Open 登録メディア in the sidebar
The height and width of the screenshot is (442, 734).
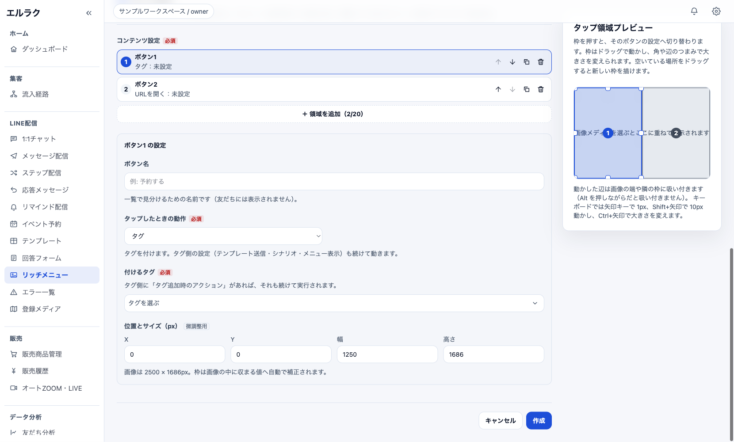(52, 309)
